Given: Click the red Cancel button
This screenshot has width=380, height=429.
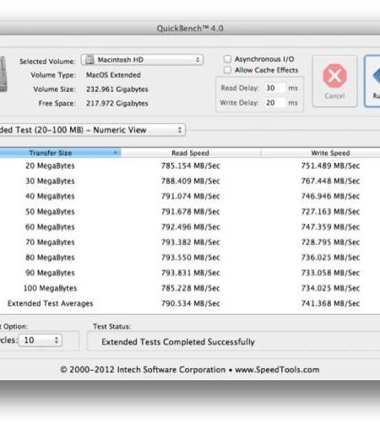Looking at the screenshot, I should pos(334,81).
